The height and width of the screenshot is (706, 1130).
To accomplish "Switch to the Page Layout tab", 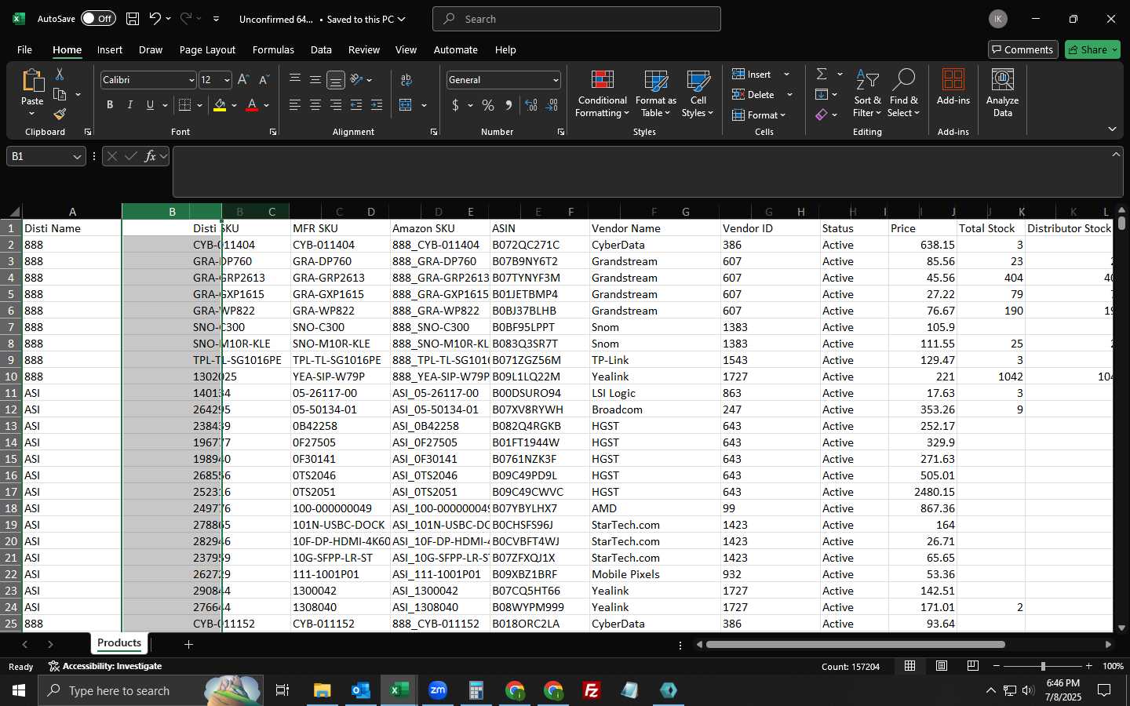I will coord(207,49).
